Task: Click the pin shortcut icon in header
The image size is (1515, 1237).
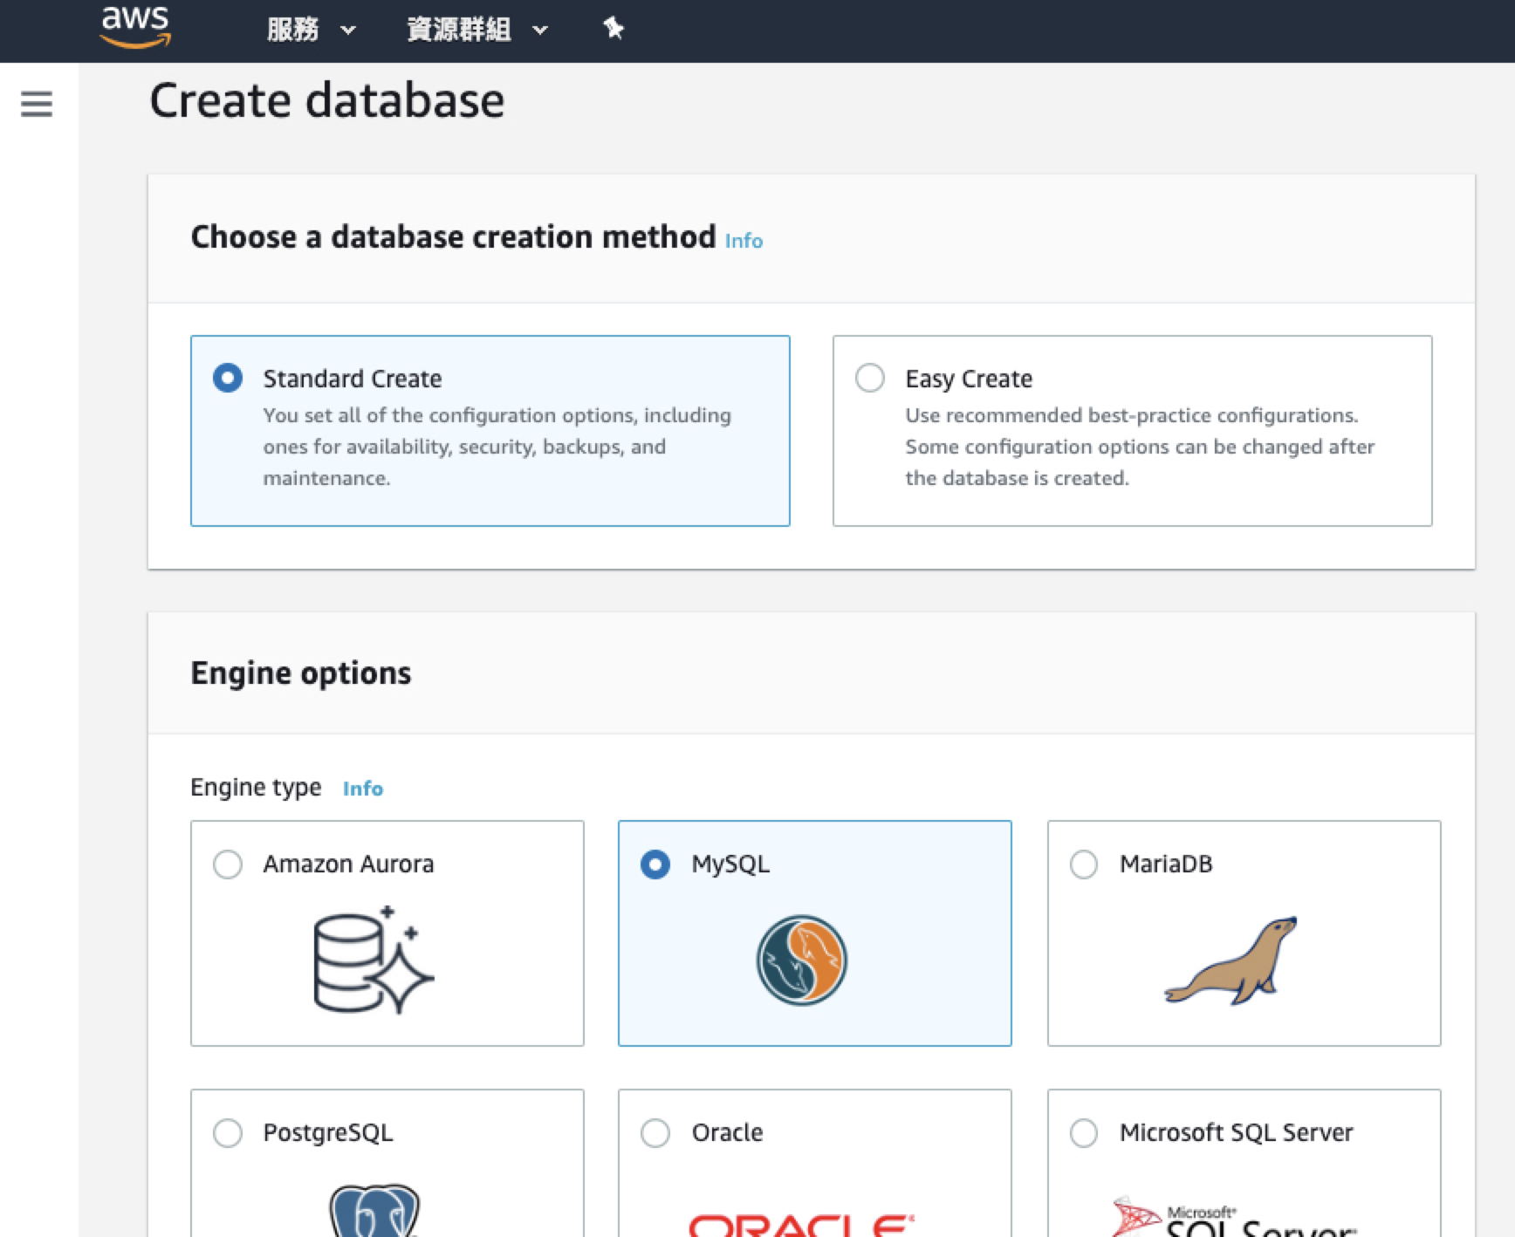Action: click(x=614, y=29)
